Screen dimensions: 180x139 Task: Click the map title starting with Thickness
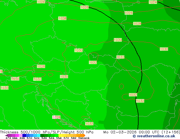[x=47, y=132]
